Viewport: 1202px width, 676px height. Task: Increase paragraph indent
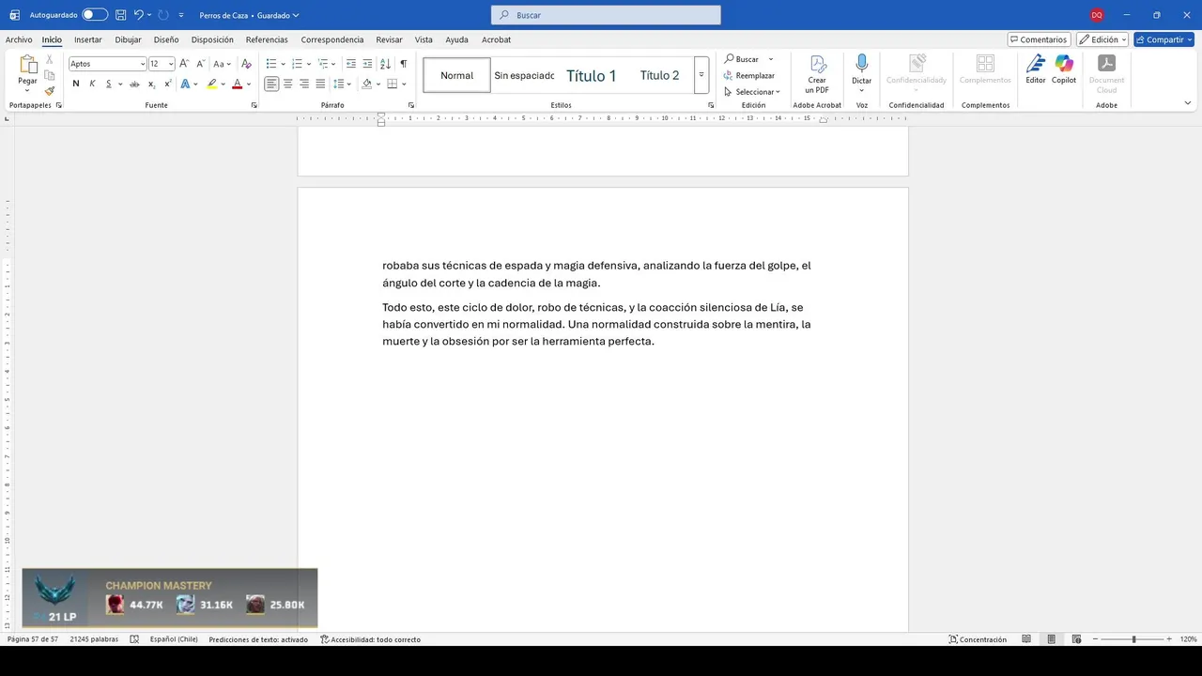pyautogui.click(x=367, y=64)
